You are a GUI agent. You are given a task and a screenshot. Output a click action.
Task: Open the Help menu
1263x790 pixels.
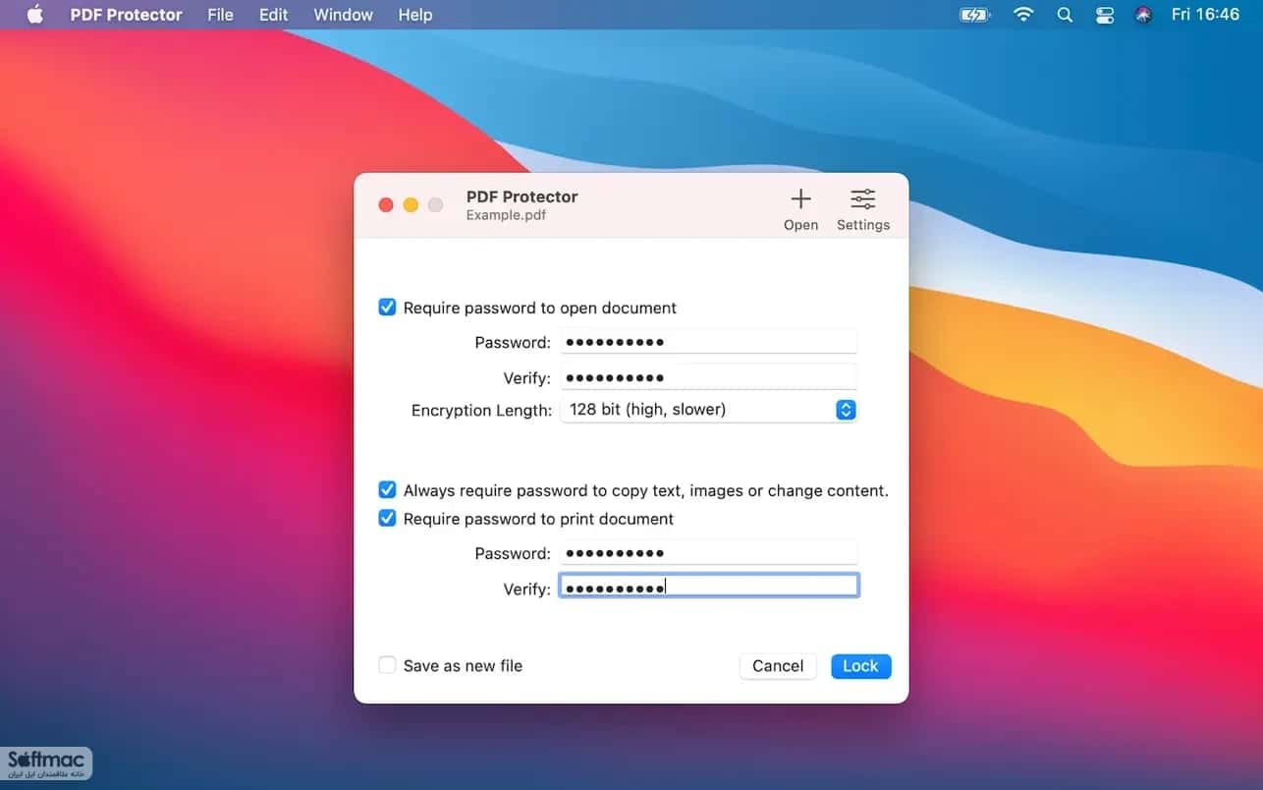pos(415,15)
